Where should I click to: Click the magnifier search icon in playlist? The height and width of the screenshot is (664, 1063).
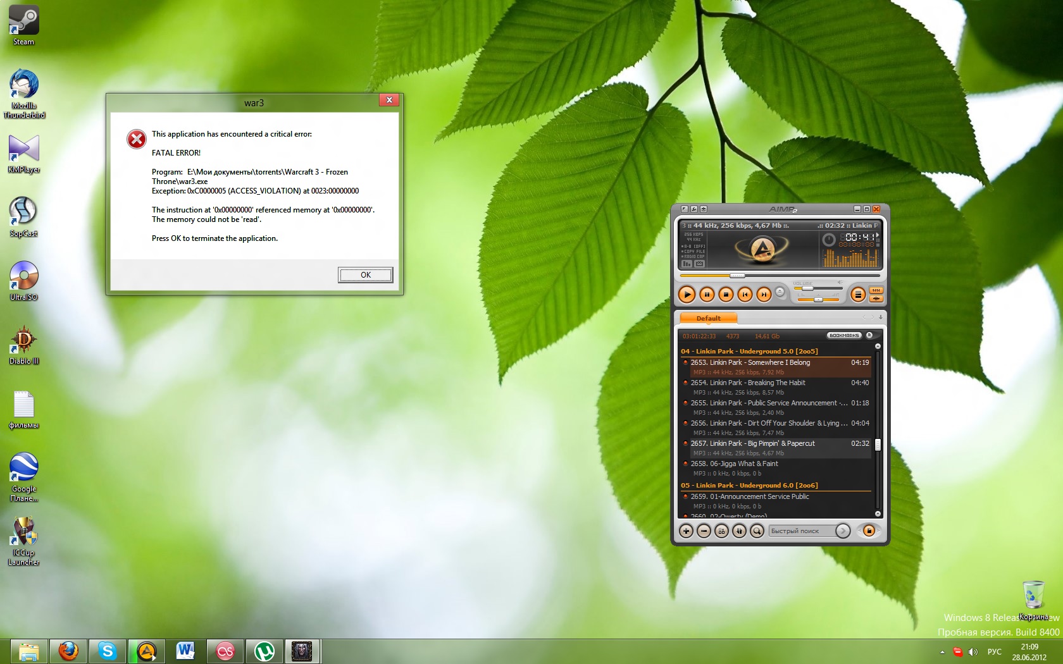click(x=757, y=531)
